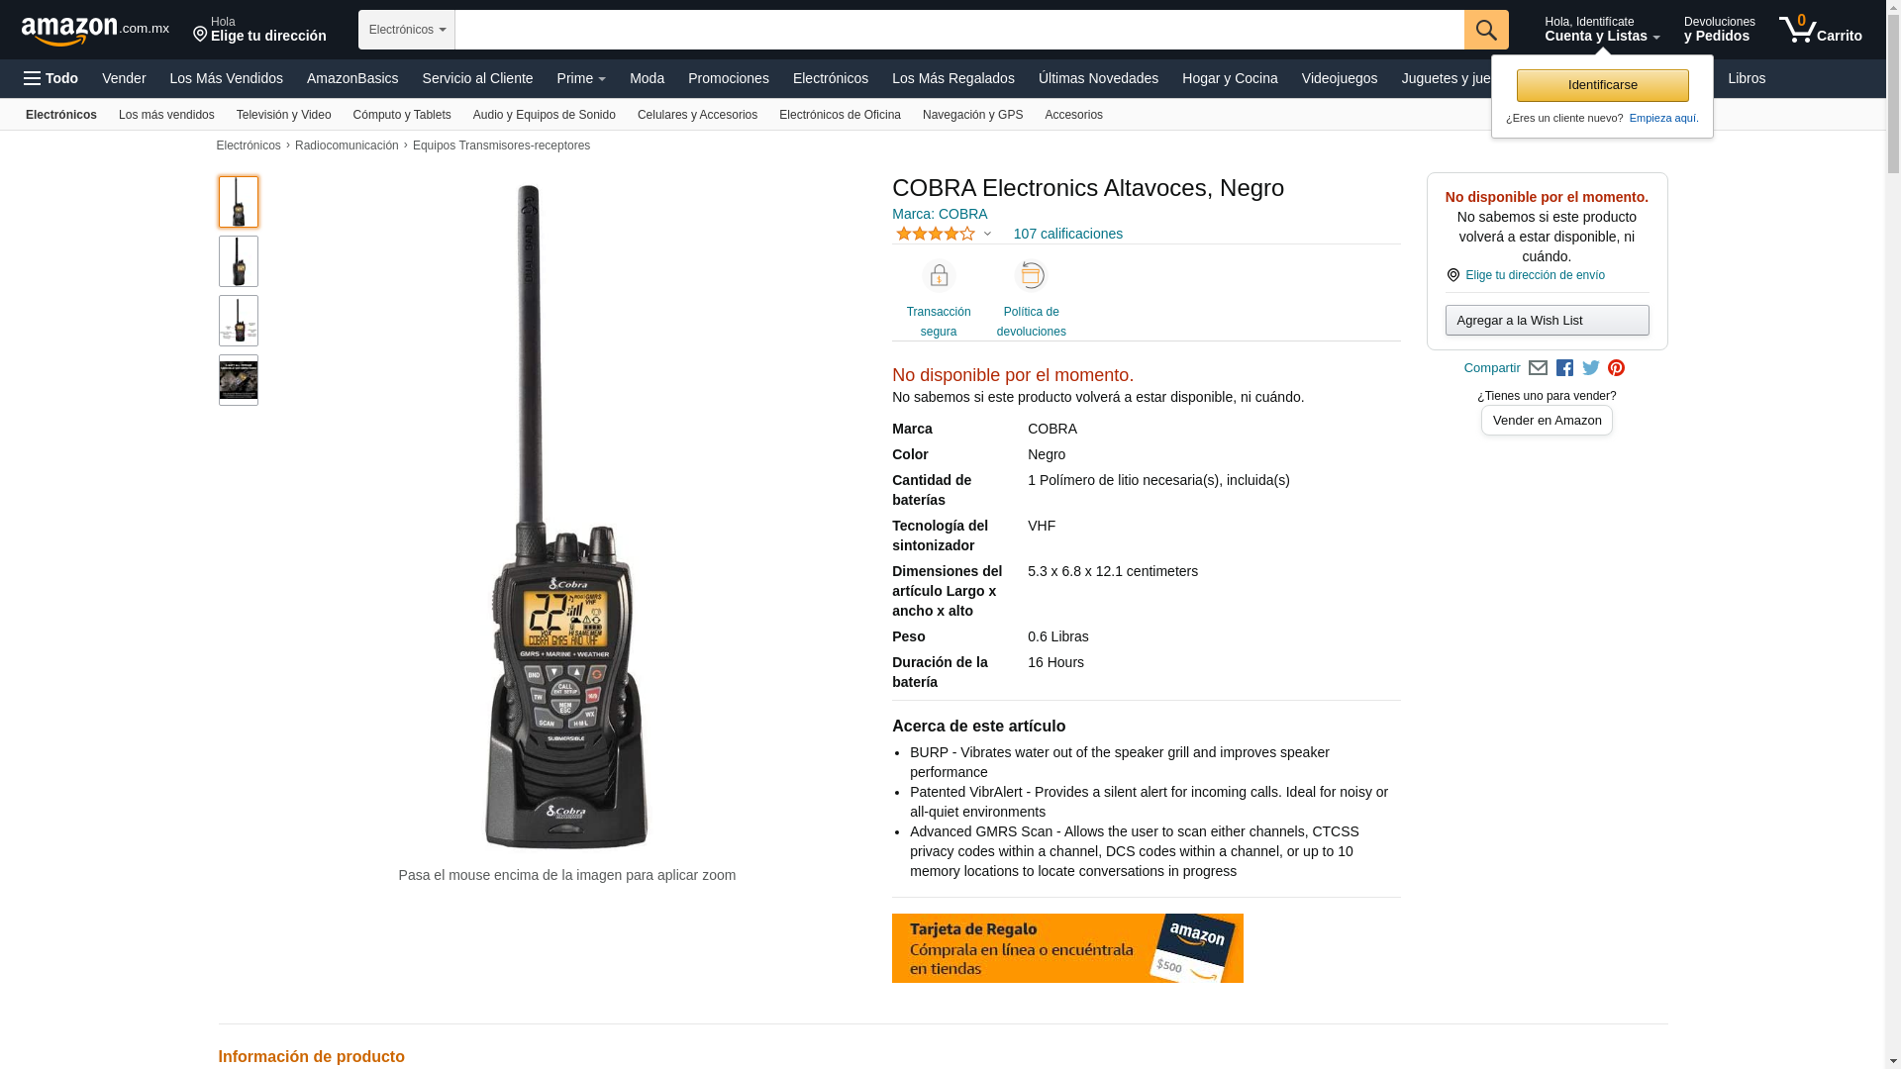Click inside the search input field
The height and width of the screenshot is (1069, 1901).
959,30
